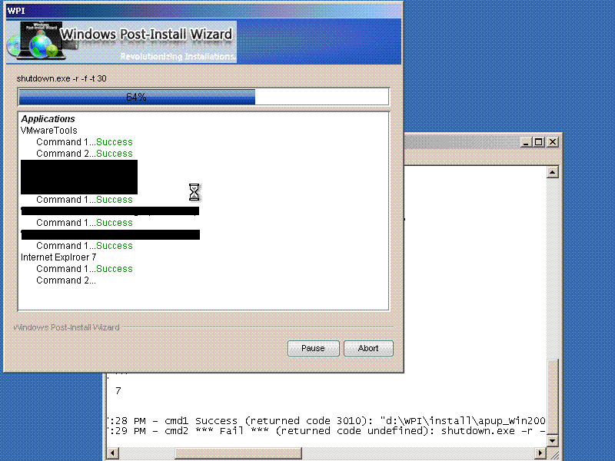
Task: Minimize the background log window
Action: (x=526, y=142)
